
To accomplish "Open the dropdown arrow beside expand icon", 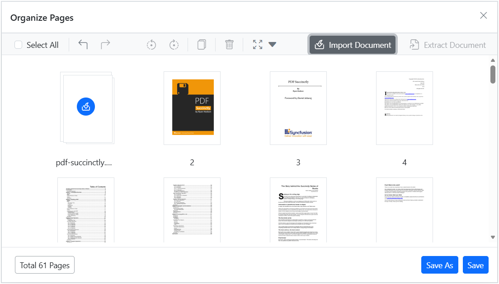I will 272,45.
